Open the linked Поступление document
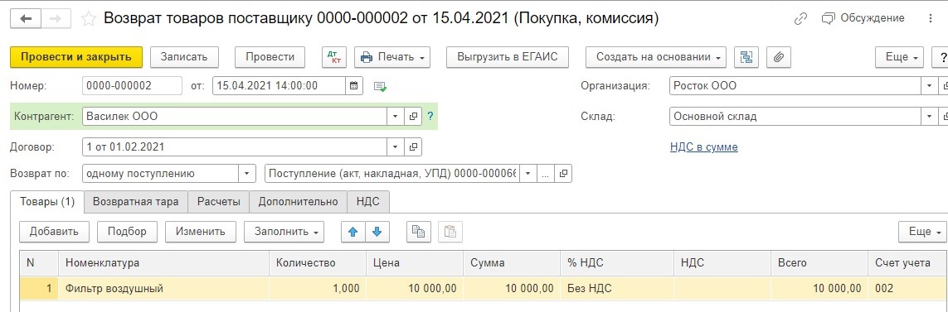This screenshot has height=312, width=948. tap(563, 174)
